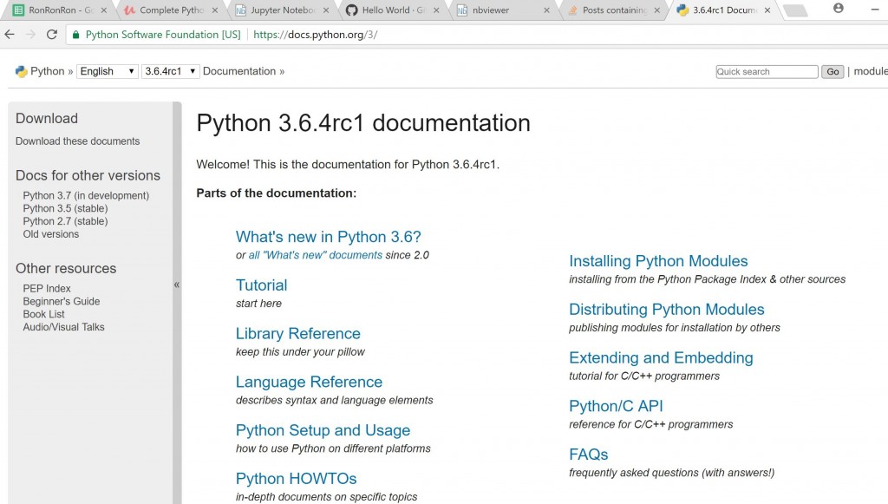Click the green secure padlock icon
The height and width of the screenshot is (504, 888).
click(x=76, y=35)
